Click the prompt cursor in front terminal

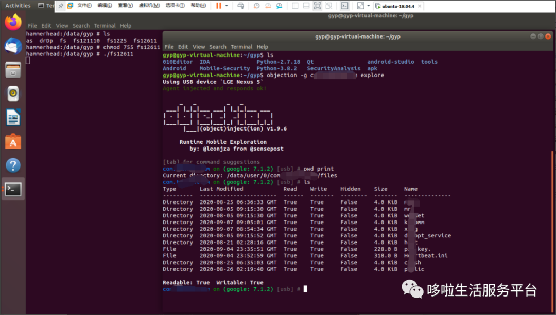tap(305, 289)
